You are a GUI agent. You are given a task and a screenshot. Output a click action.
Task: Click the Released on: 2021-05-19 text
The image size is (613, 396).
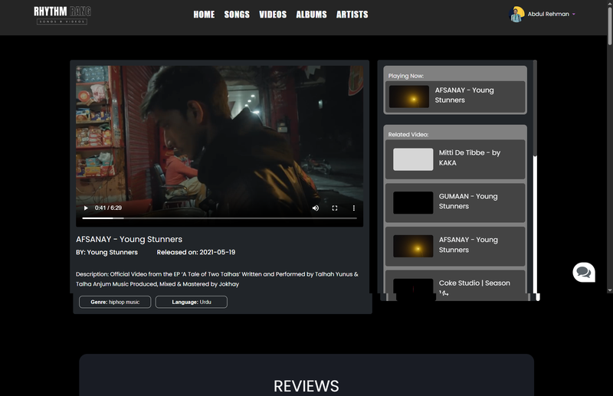click(196, 253)
